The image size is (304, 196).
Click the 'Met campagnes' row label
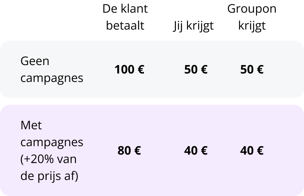tap(52, 134)
